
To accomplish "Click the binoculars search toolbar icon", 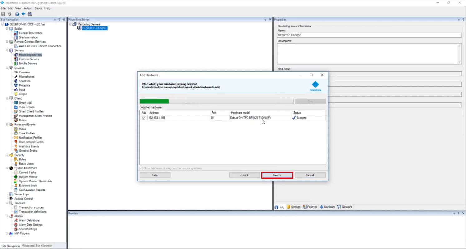I will 30,14.
